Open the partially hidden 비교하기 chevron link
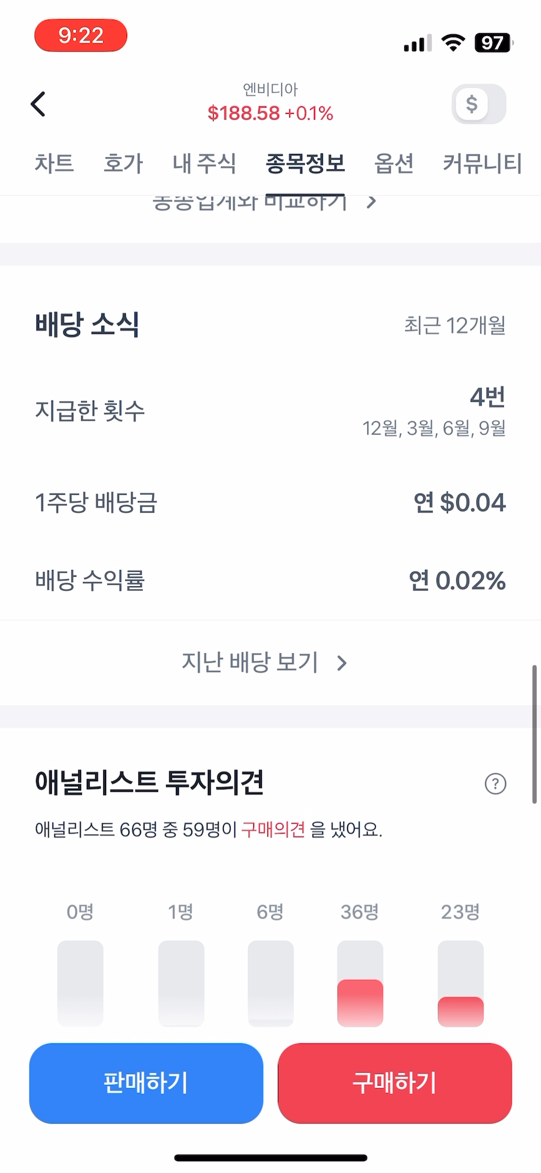The image size is (541, 1173). (x=371, y=202)
